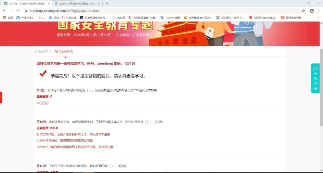
Task: Click the scrollbar down arrow
Action: coord(321,171)
